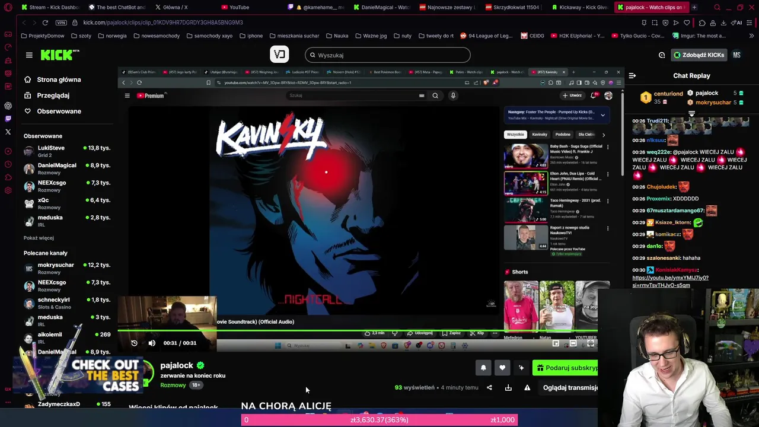Reload the page with refresh icon

pos(45,23)
